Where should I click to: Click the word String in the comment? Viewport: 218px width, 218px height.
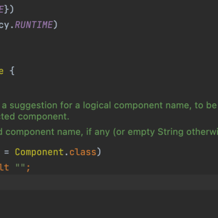(x=170, y=132)
